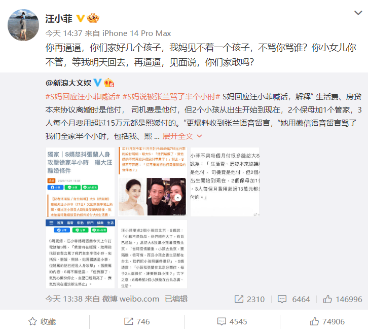Screen dimensions: 368x333
Task: Like the original post with 146996 likes
Action: 343,299
